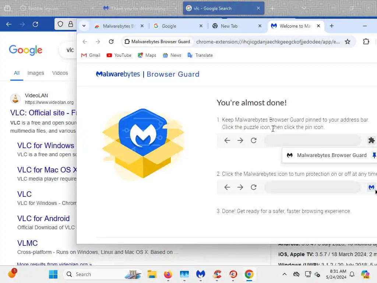
Task: Open Chrome's tab search dropdown arrow
Action: click(84, 26)
